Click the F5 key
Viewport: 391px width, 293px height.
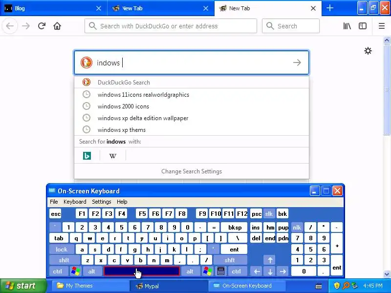coord(142,213)
